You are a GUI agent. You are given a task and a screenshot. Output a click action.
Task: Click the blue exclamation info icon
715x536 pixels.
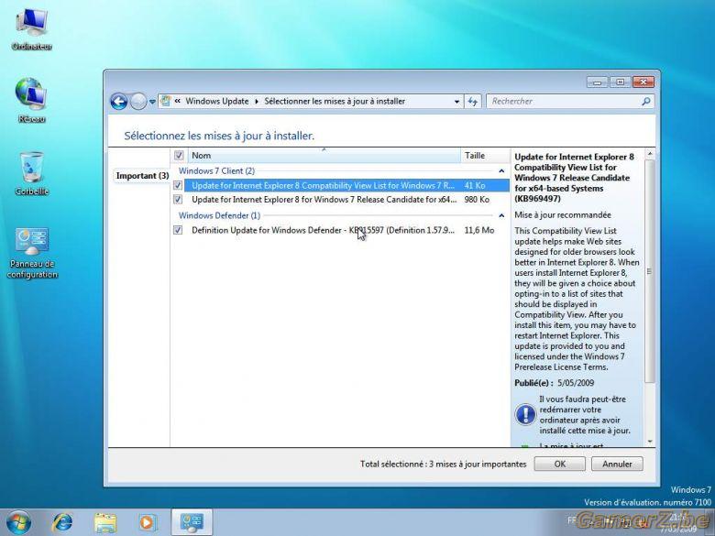tap(525, 415)
